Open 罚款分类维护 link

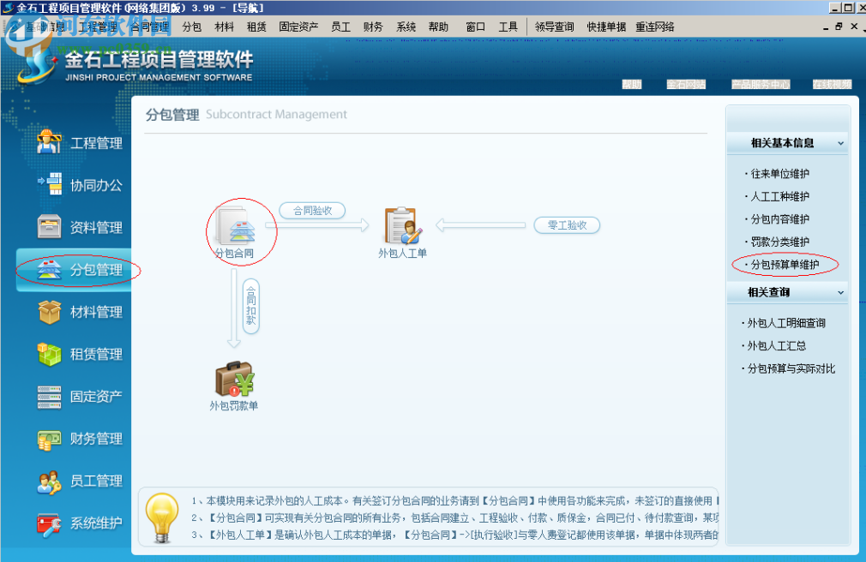click(x=779, y=242)
